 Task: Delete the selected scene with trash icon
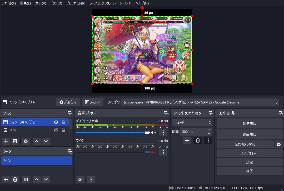click(x=15, y=179)
